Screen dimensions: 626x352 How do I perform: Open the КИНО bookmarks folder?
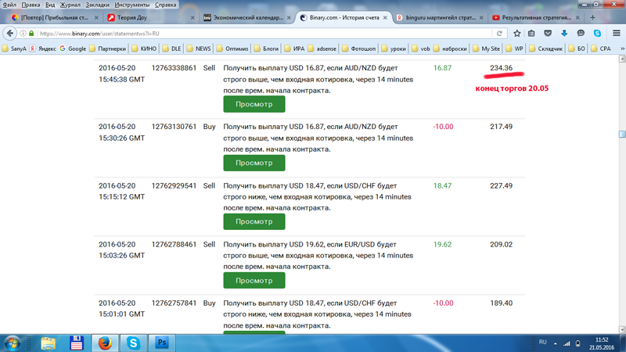[x=144, y=48]
